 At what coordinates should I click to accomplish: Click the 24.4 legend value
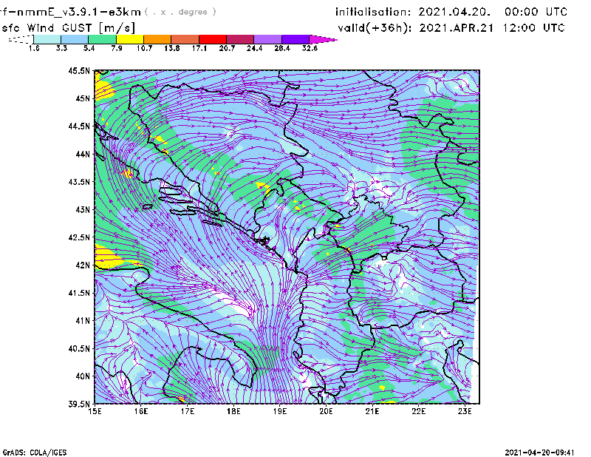pyautogui.click(x=254, y=48)
